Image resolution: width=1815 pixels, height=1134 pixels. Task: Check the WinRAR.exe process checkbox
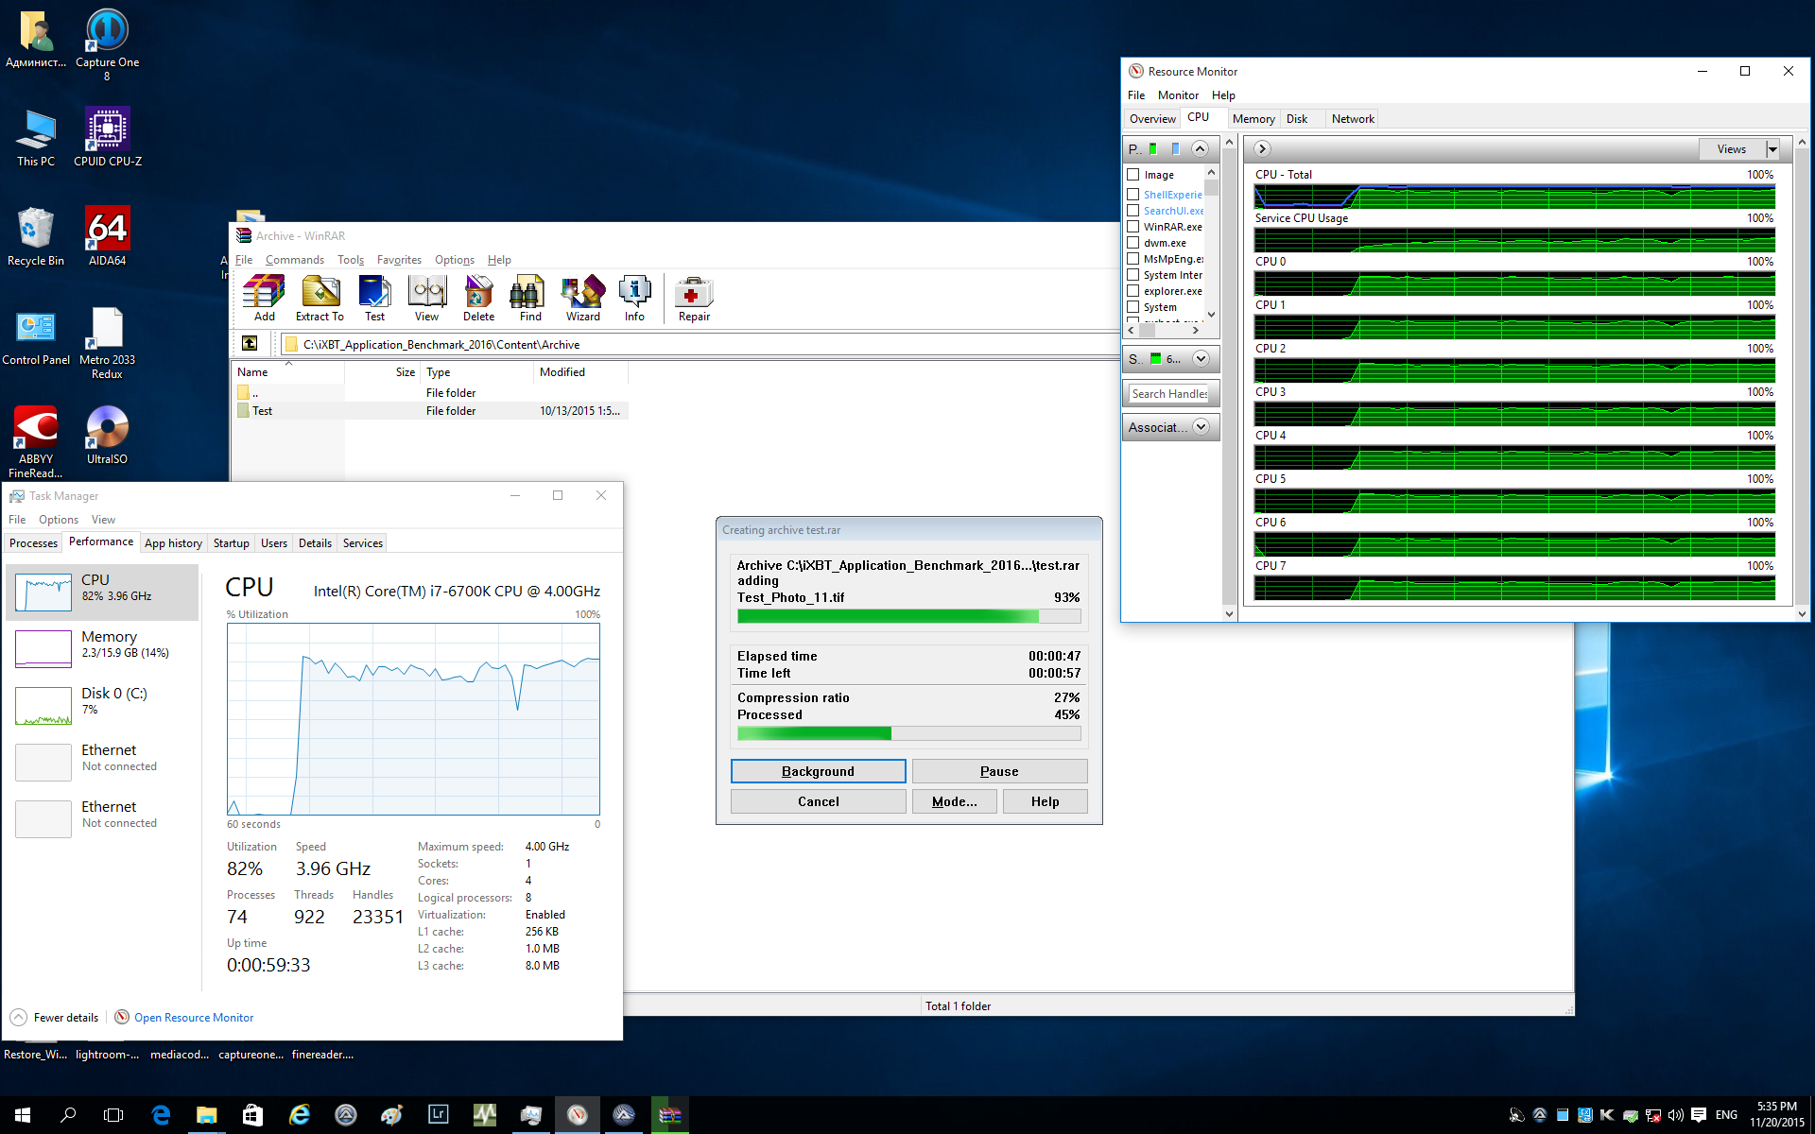[x=1132, y=227]
